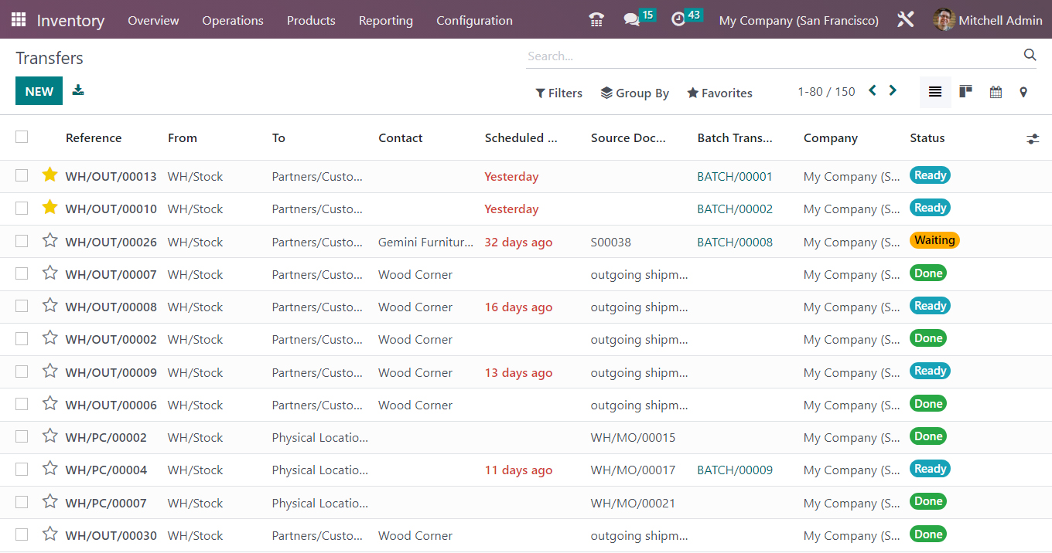Open the Conversations messages icon
The width and height of the screenshot is (1052, 553).
pyautogui.click(x=633, y=19)
